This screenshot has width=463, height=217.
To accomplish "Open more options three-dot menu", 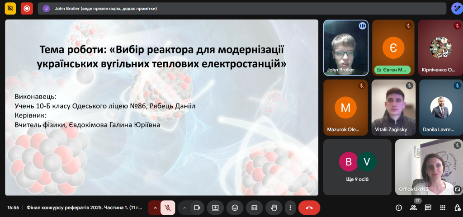I will pyautogui.click(x=290, y=208).
